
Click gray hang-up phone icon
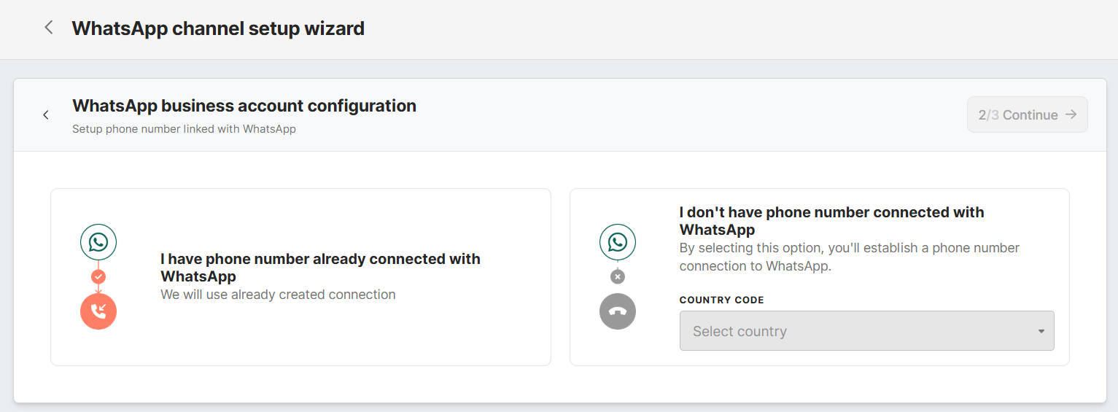[x=618, y=311]
